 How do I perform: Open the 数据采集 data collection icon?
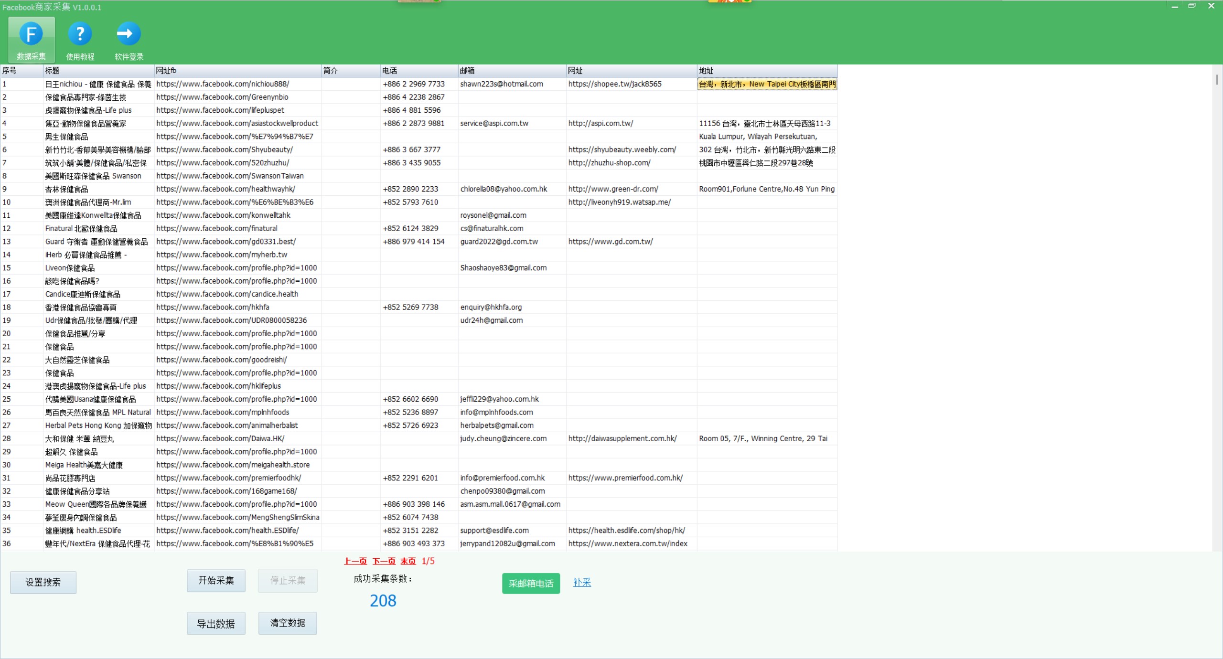32,40
